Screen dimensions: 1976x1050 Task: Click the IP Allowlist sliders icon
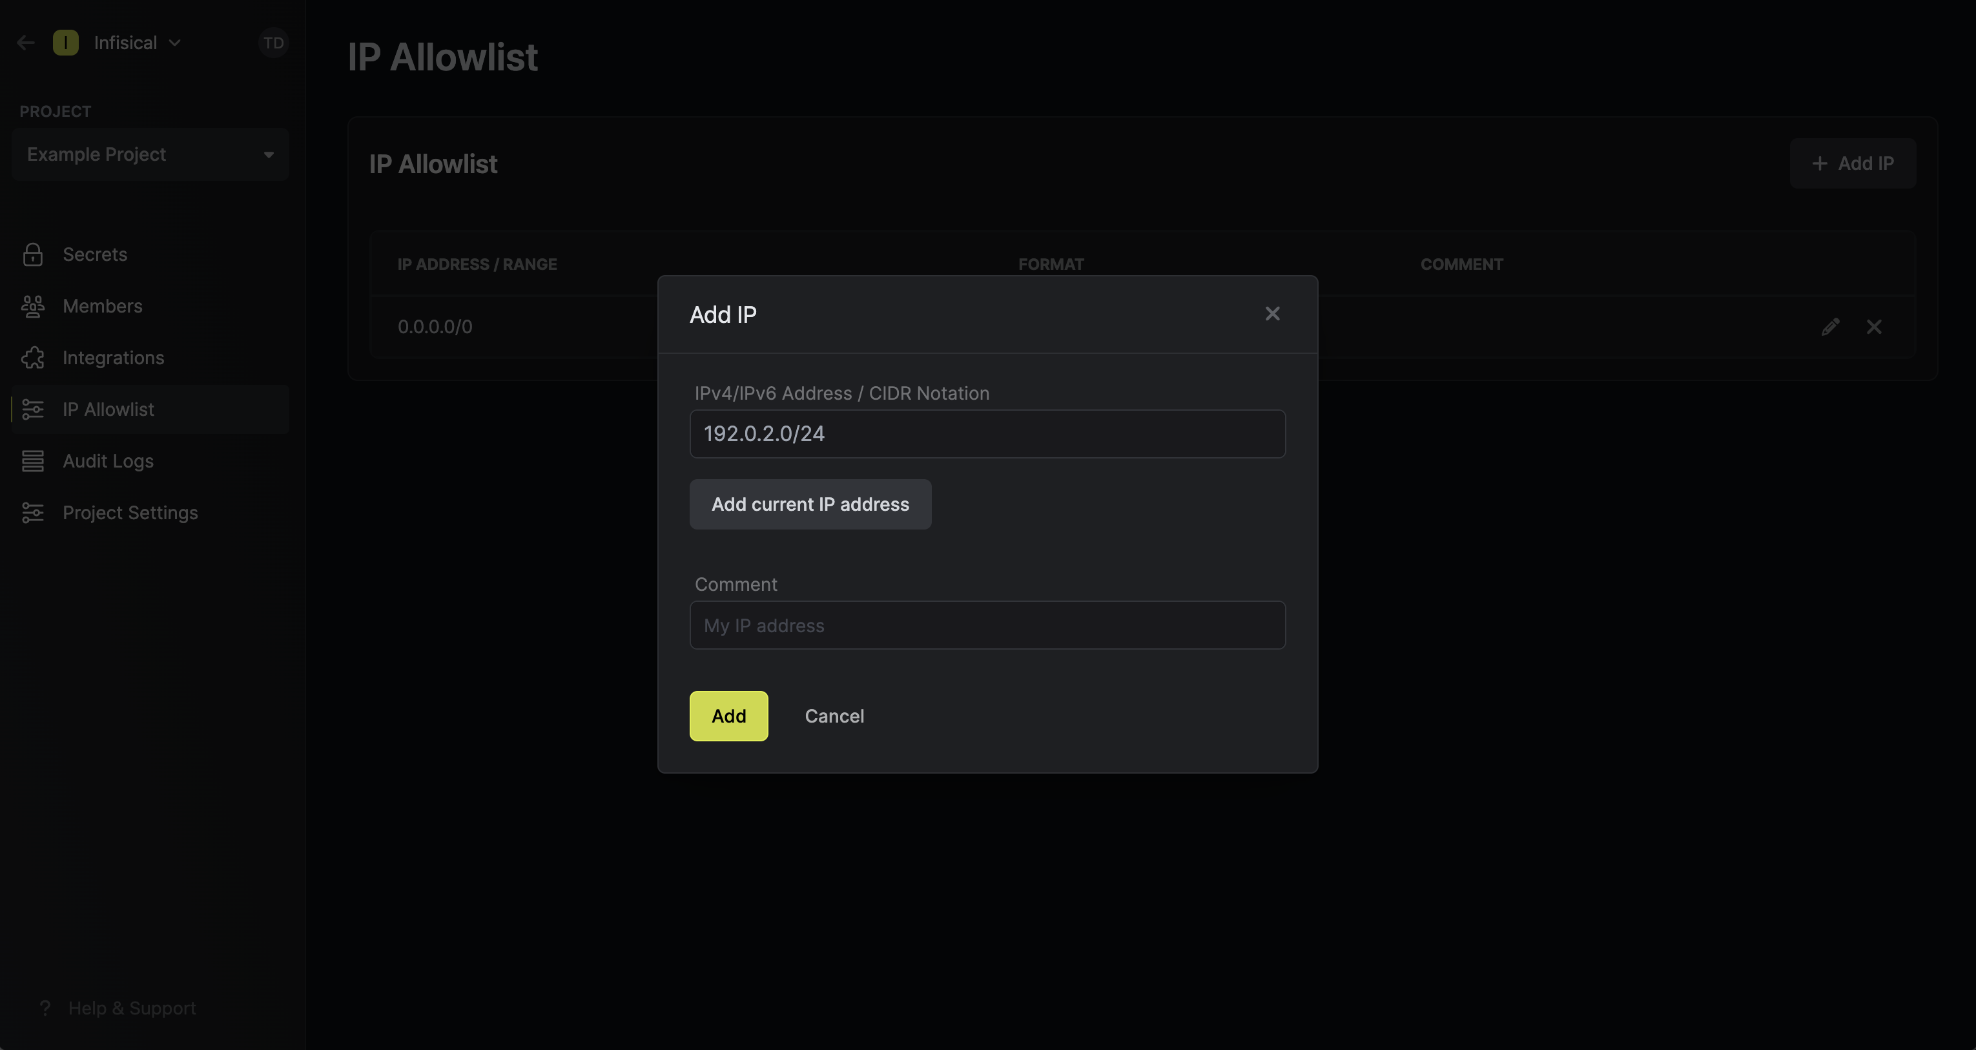coord(33,409)
